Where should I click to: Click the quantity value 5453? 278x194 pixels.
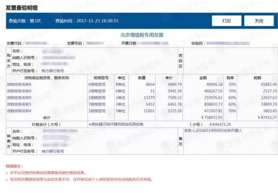click(x=150, y=104)
